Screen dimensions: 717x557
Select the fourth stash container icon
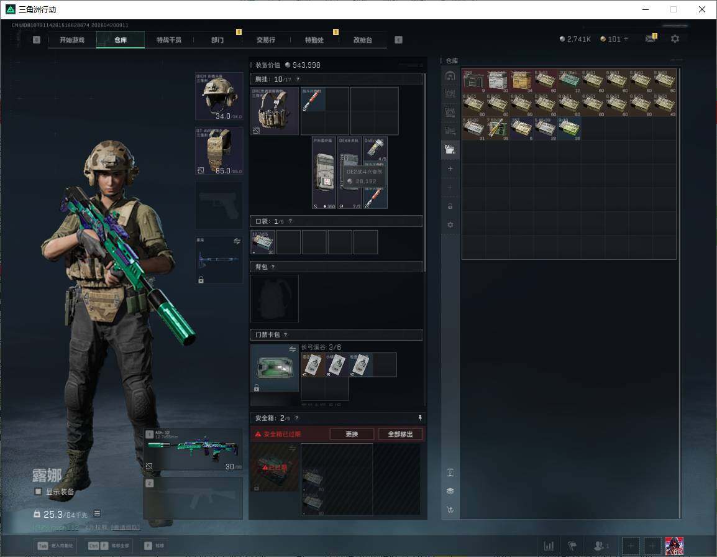coord(450,131)
